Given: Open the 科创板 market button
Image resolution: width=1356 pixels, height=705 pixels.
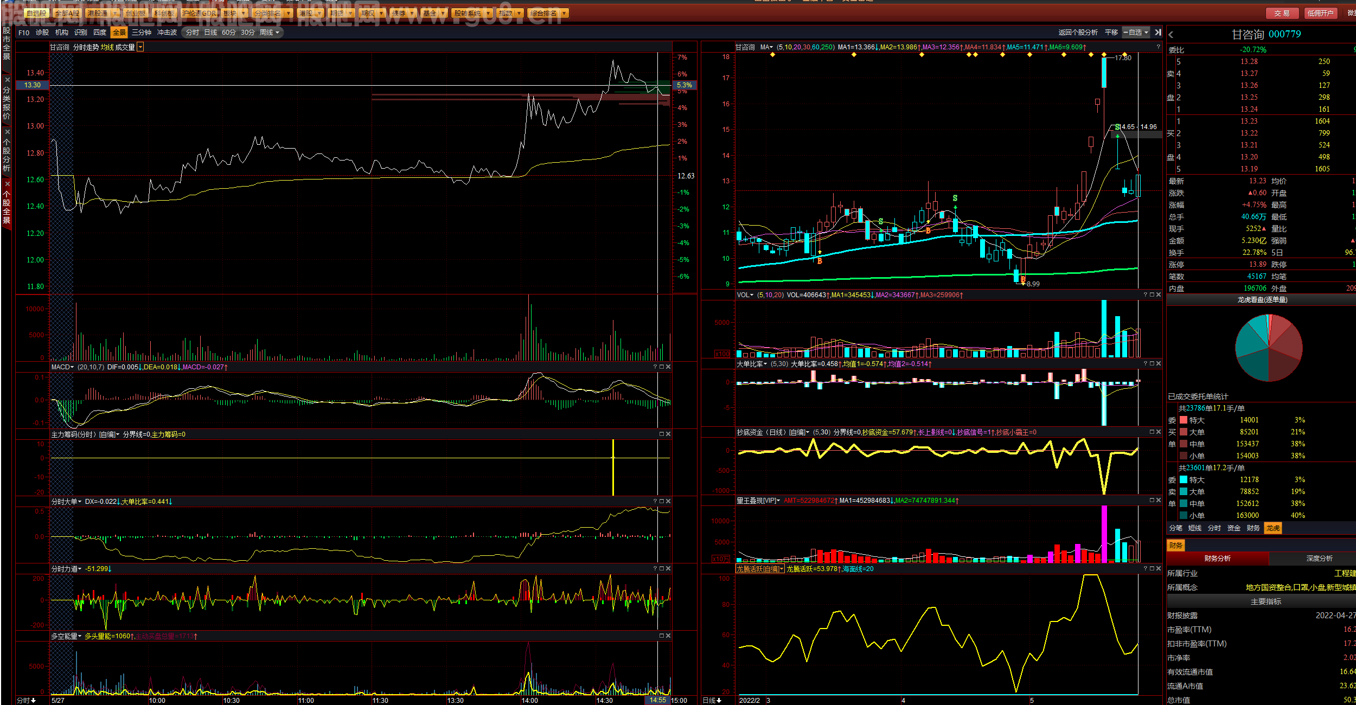Looking at the screenshot, I should [164, 13].
